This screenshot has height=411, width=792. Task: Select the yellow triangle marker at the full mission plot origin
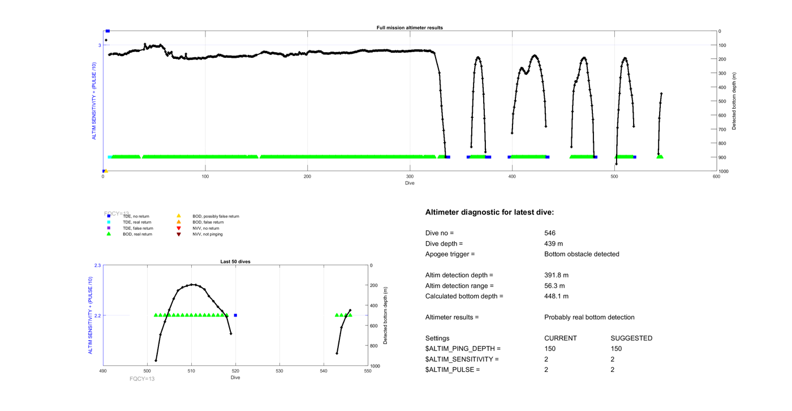(x=106, y=170)
